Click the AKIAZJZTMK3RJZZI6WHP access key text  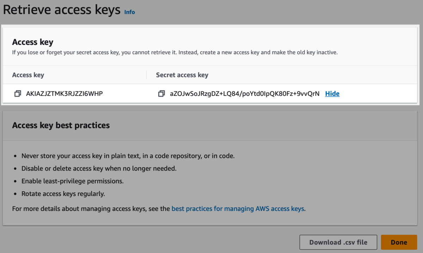click(65, 94)
